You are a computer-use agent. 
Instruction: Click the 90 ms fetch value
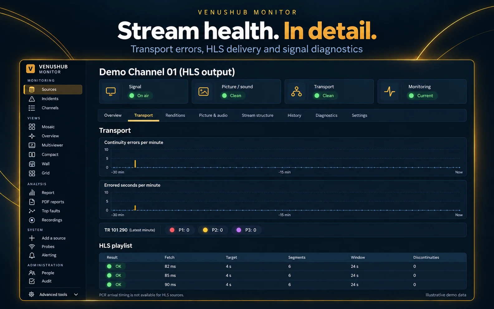tap(170, 285)
